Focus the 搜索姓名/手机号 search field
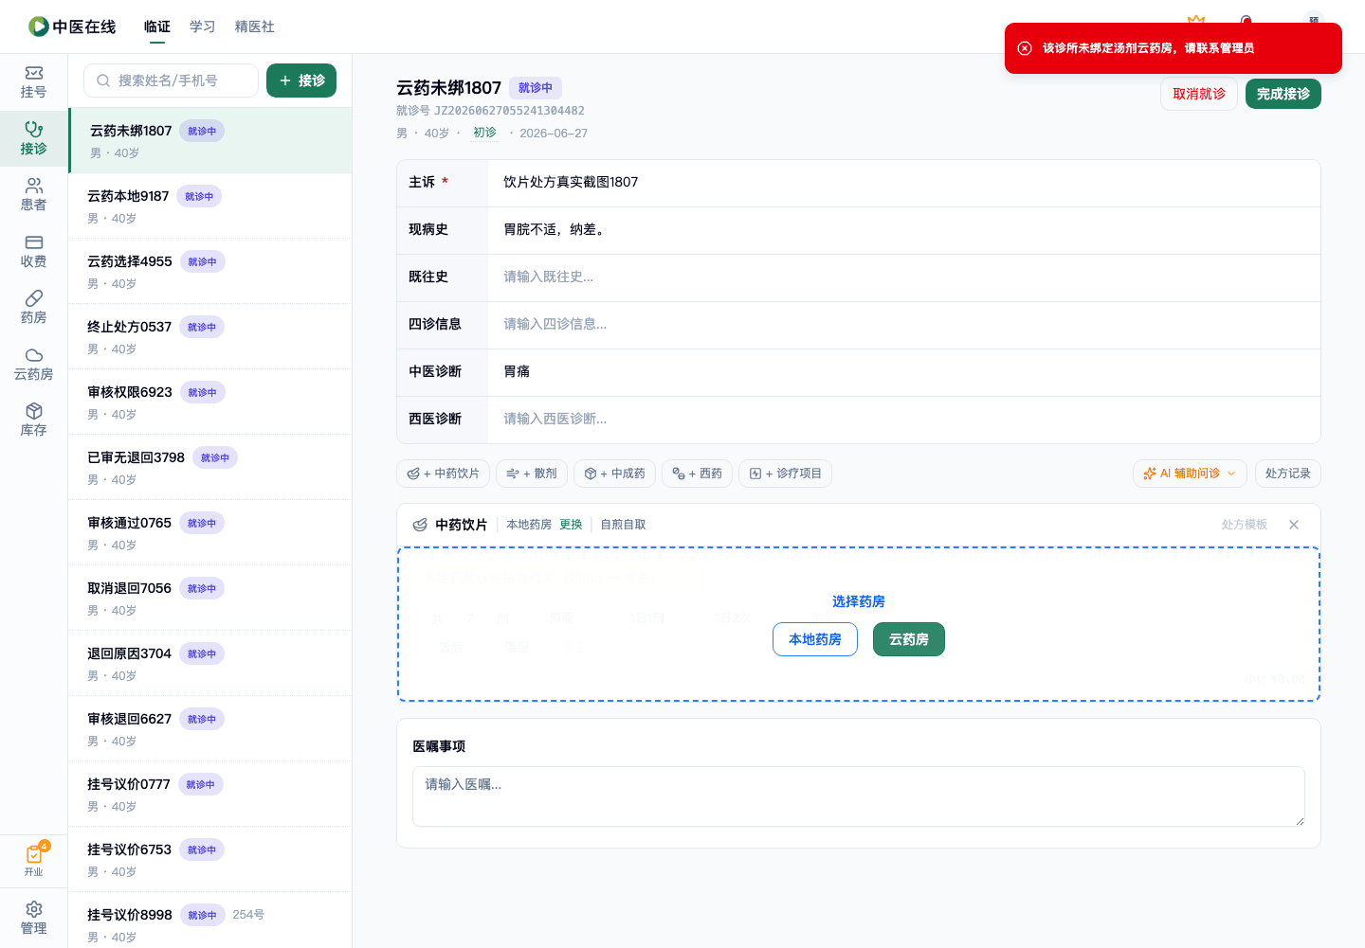This screenshot has width=1365, height=948. (x=171, y=80)
